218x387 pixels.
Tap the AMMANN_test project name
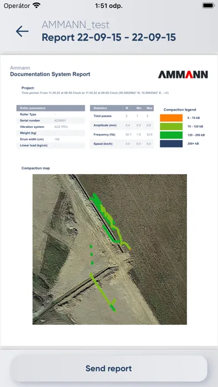[76, 25]
